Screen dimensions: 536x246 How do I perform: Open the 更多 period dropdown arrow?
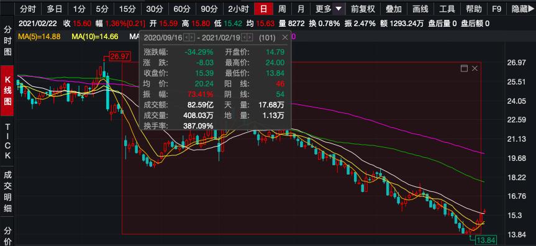point(338,9)
